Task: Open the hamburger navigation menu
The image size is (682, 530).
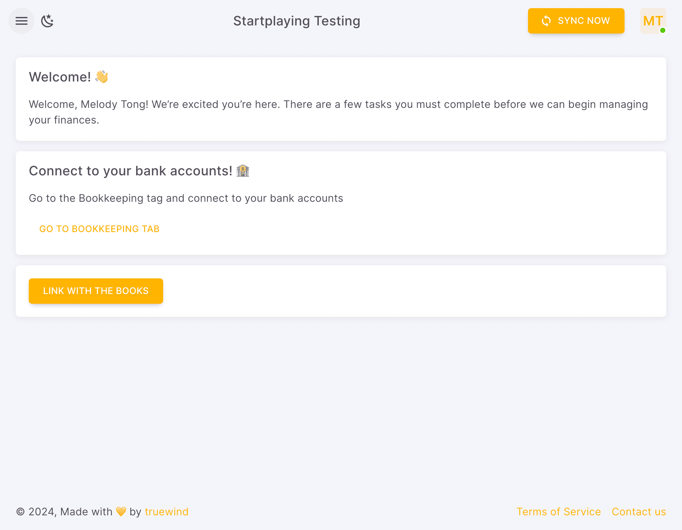Action: pos(22,21)
